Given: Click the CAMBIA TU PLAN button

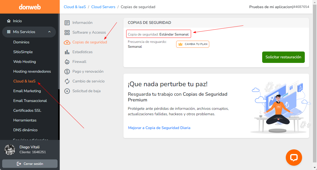Looking at the screenshot, I should coord(193,44).
